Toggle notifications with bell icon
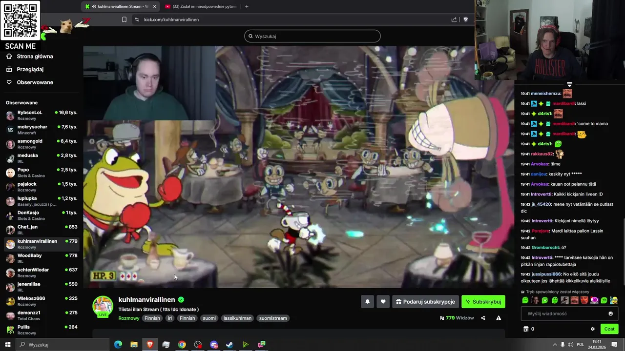625x351 pixels. (x=367, y=302)
